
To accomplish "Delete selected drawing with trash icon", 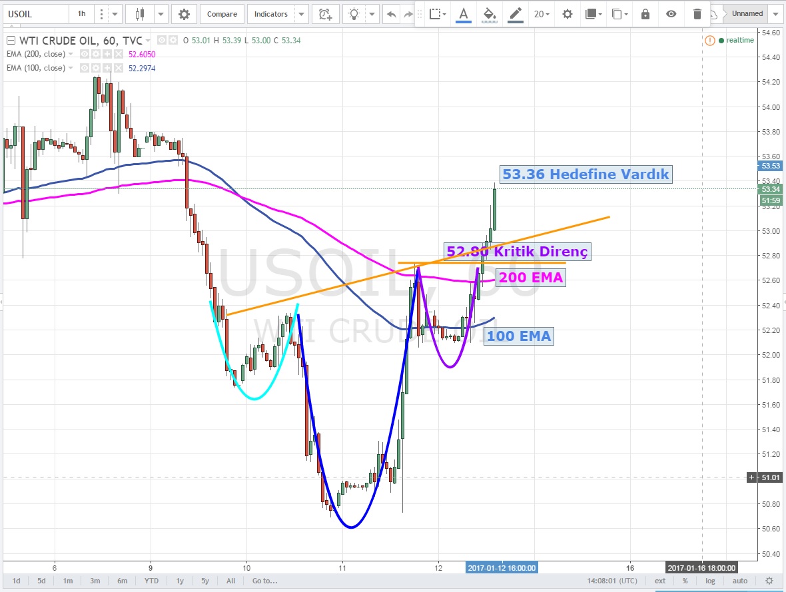I will click(x=697, y=14).
